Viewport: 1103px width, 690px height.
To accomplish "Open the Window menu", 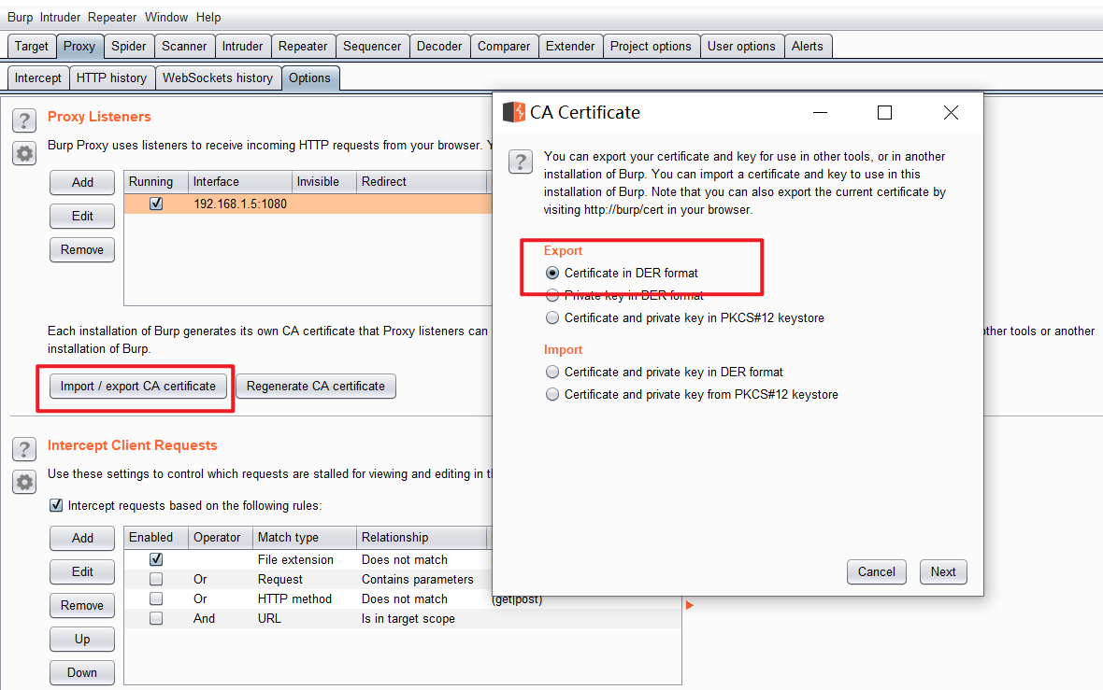I will coord(166,17).
